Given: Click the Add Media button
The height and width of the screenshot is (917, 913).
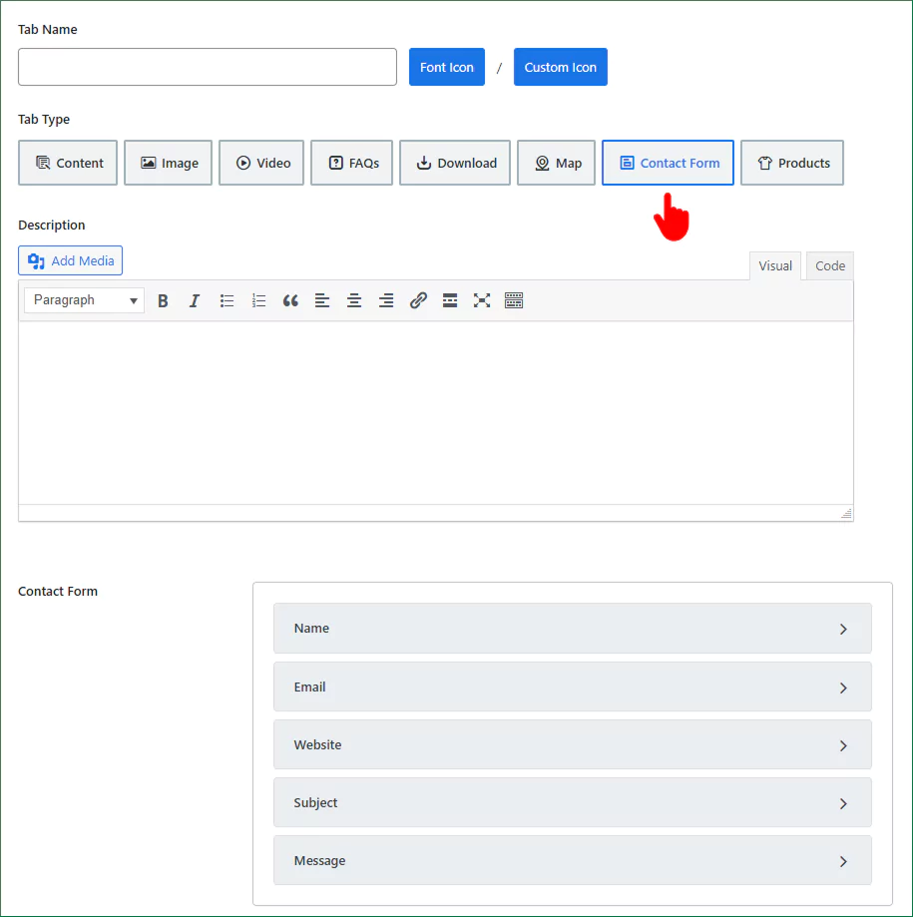Looking at the screenshot, I should (70, 260).
